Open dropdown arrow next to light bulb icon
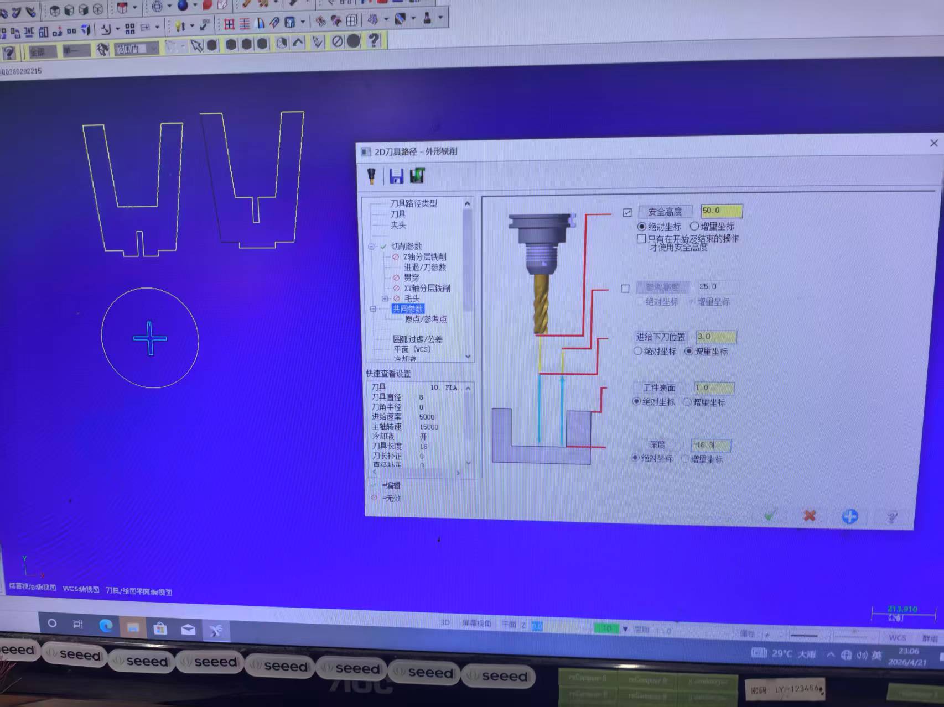This screenshot has height=707, width=944. click(192, 25)
